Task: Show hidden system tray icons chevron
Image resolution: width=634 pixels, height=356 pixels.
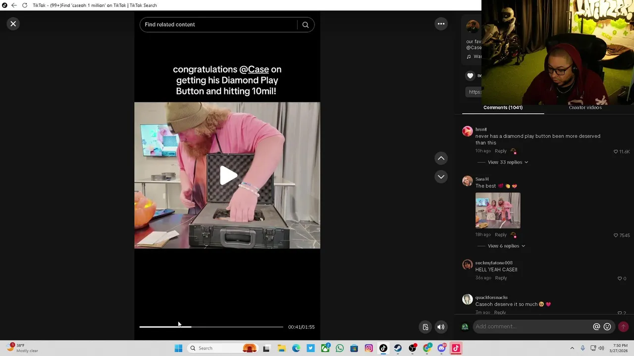Action: [572, 348]
